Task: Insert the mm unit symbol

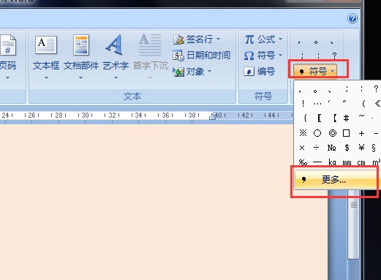Action: (347, 162)
